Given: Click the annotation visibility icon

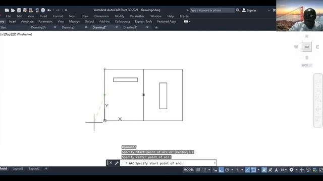Looking at the screenshot, I should (264, 170).
